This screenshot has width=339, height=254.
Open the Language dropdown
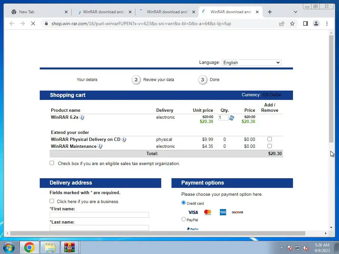(252, 63)
